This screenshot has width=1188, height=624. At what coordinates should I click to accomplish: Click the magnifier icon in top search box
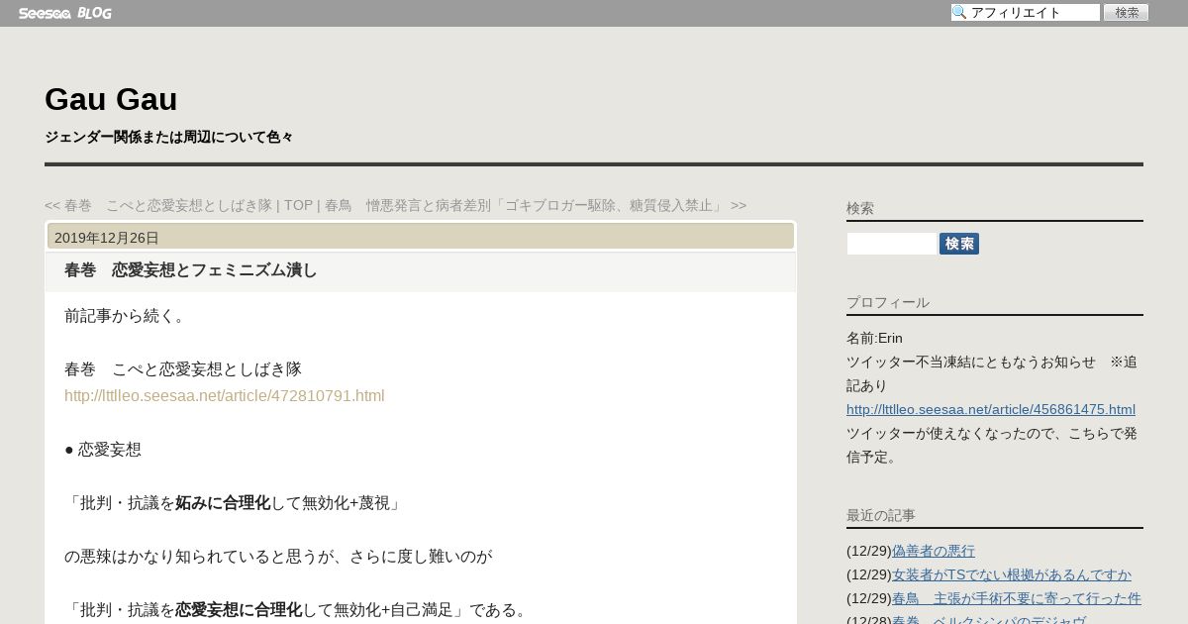[x=959, y=13]
